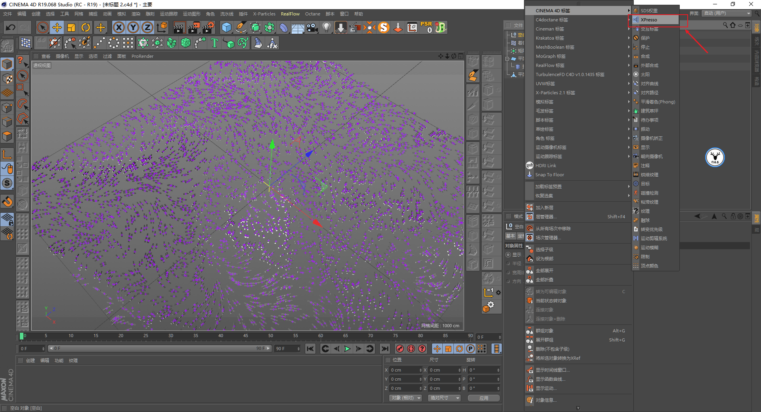Play the animation forward
Screen dimensions: 761x412
pos(347,349)
